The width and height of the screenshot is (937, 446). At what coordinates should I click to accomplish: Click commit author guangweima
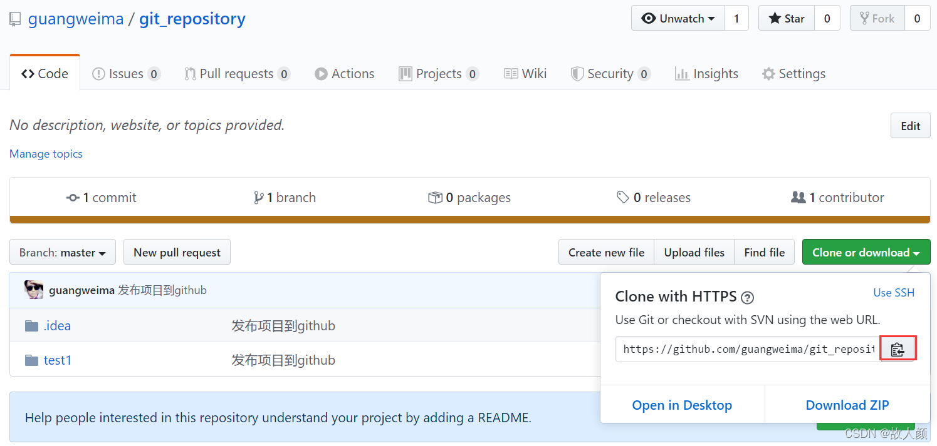pos(81,290)
